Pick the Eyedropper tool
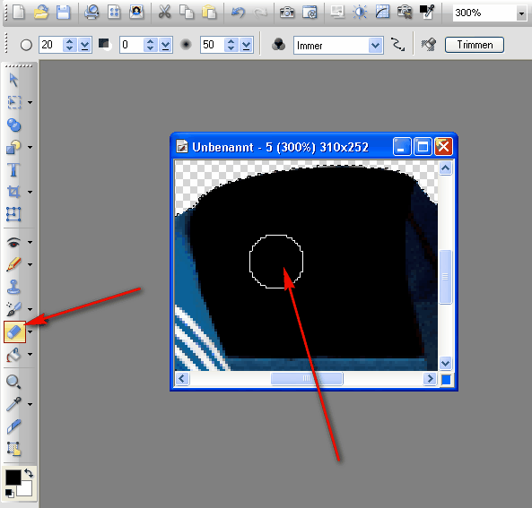Screen dimensions: 532x508 [13, 404]
